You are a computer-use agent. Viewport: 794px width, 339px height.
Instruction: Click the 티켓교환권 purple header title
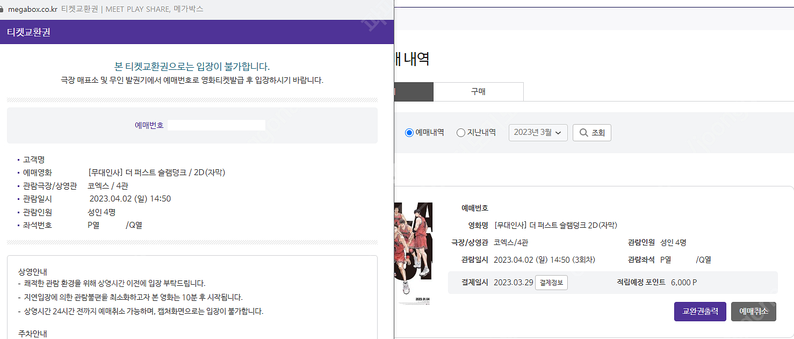[x=28, y=32]
